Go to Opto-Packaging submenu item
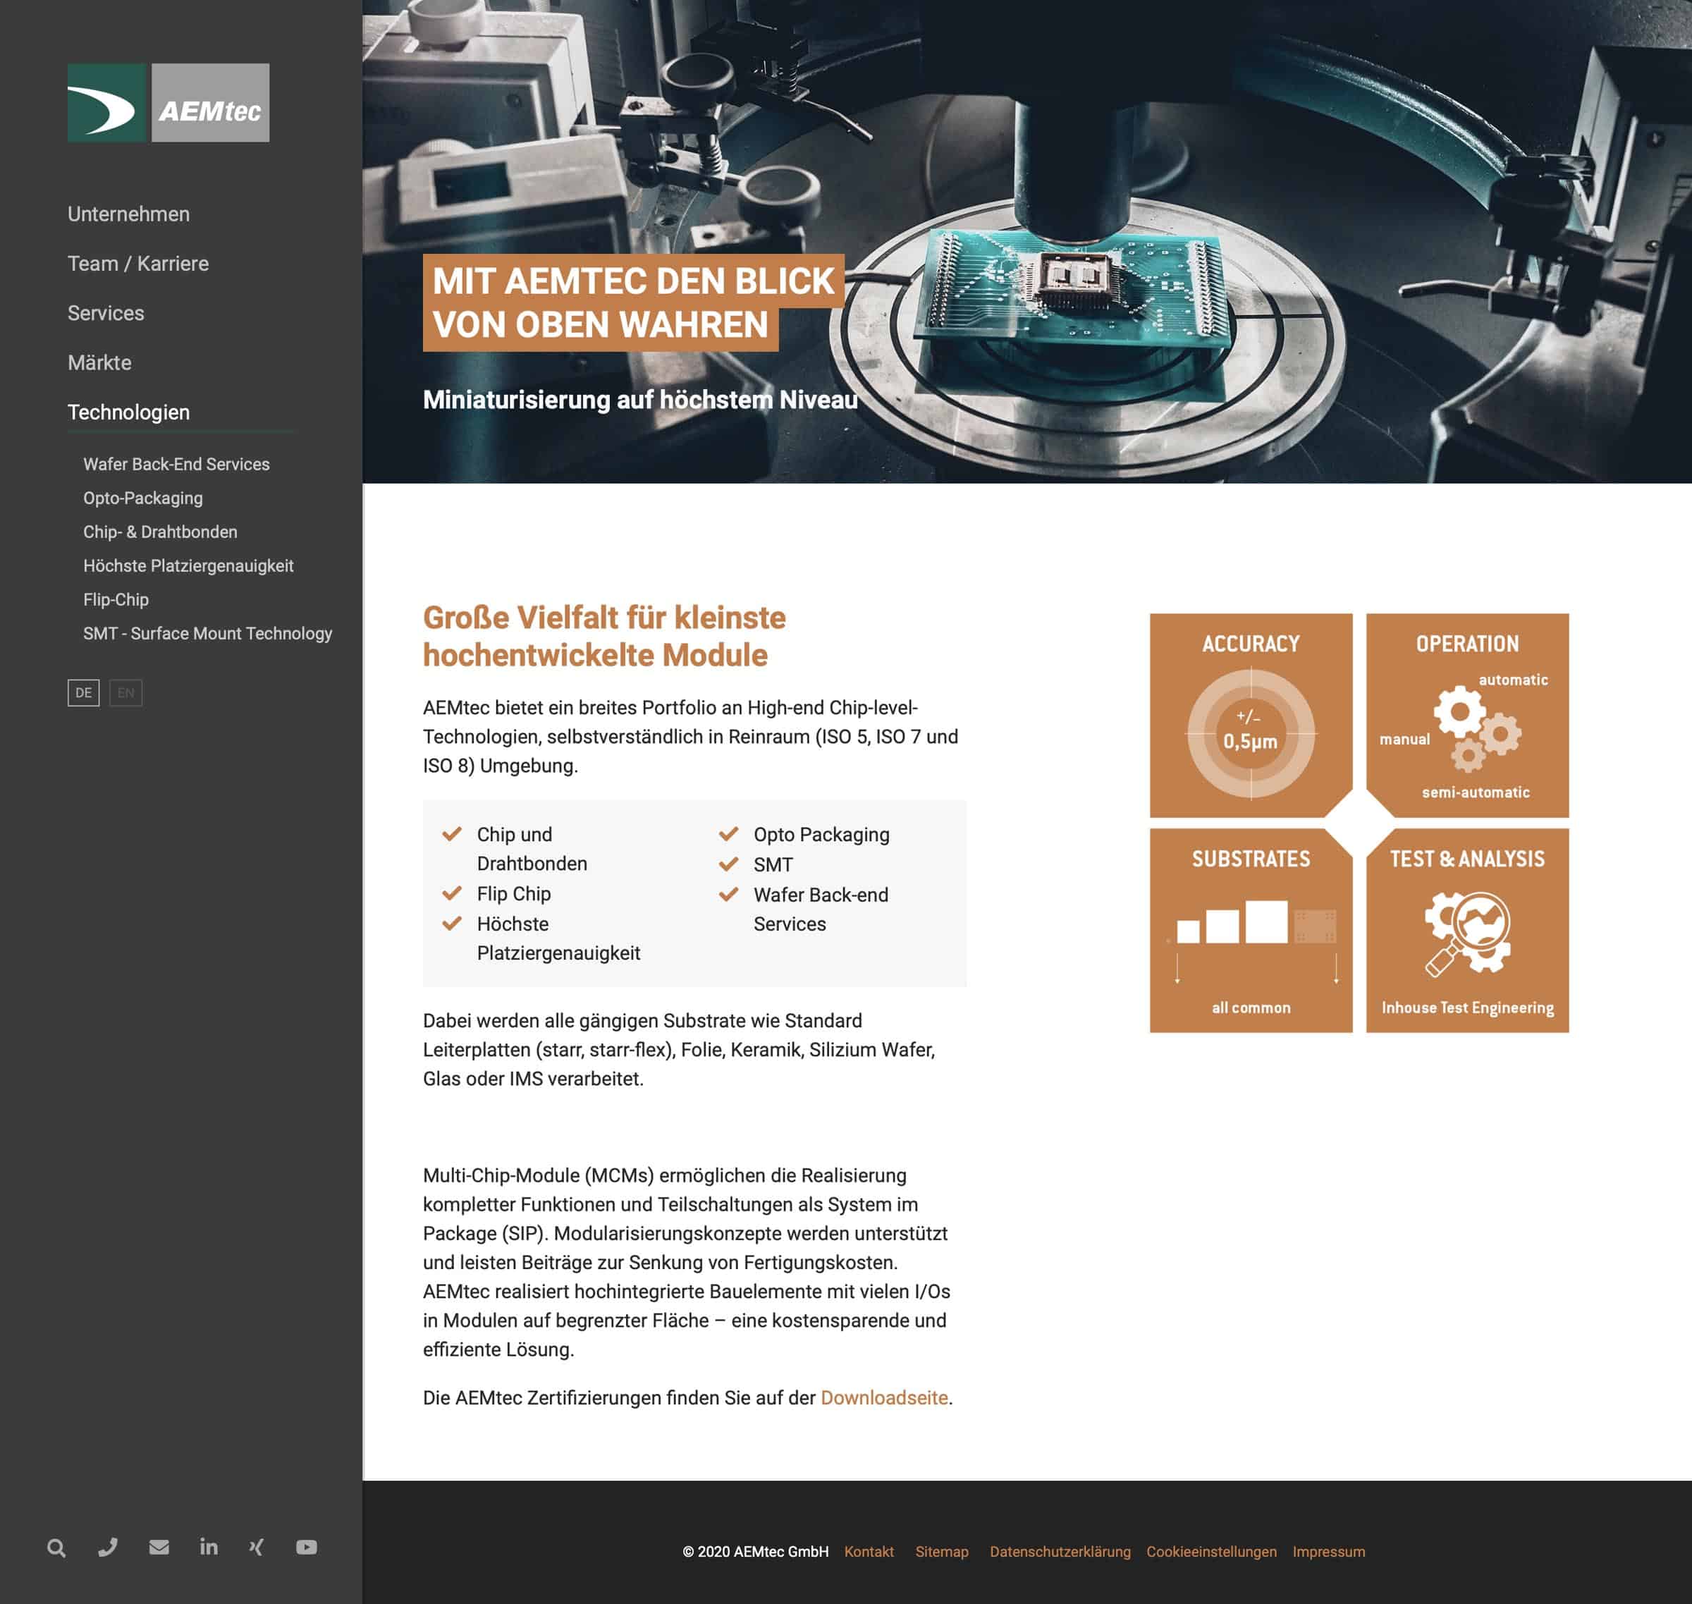 (143, 498)
